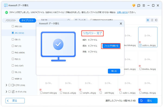Image resolution: width=163 pixels, height=107 pixels.
Task: Select the JPG (18132) tree row
Action: [x=19, y=33]
